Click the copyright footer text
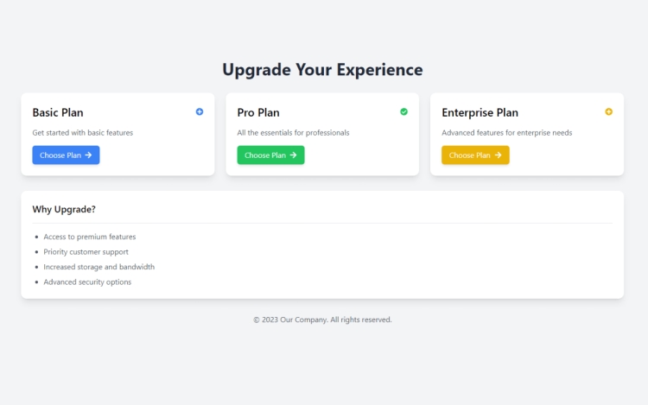Image resolution: width=648 pixels, height=405 pixels. [x=322, y=320]
